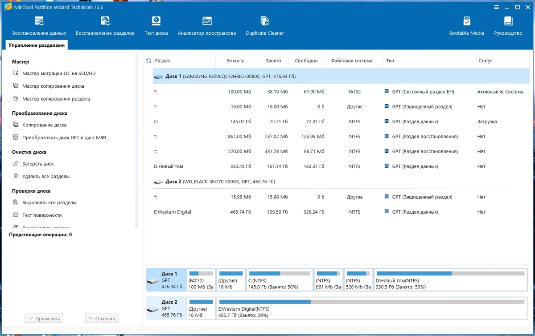This screenshot has height=336, width=535.
Task: Select the 16.00 Мб protected partition row
Action: pyautogui.click(x=340, y=107)
